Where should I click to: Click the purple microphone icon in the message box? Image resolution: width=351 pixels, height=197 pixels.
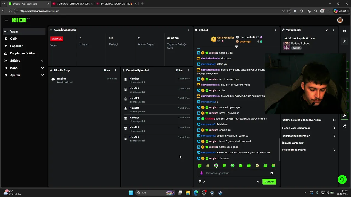(202, 173)
